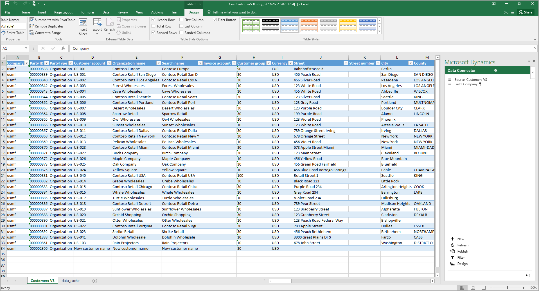Close the Microsoft Dynamics pane

click(534, 61)
